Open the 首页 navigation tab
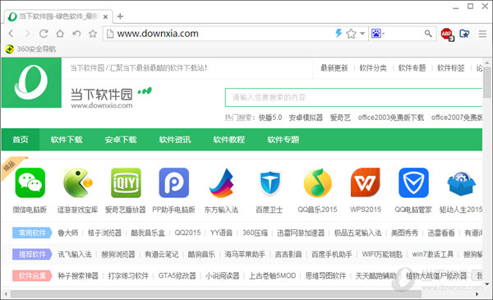The width and height of the screenshot is (493, 300). pyautogui.click(x=21, y=140)
